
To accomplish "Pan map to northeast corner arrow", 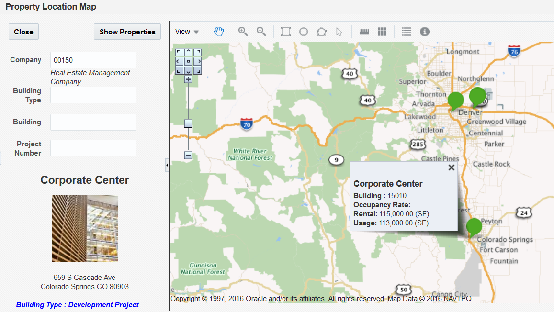I will (197, 52).
